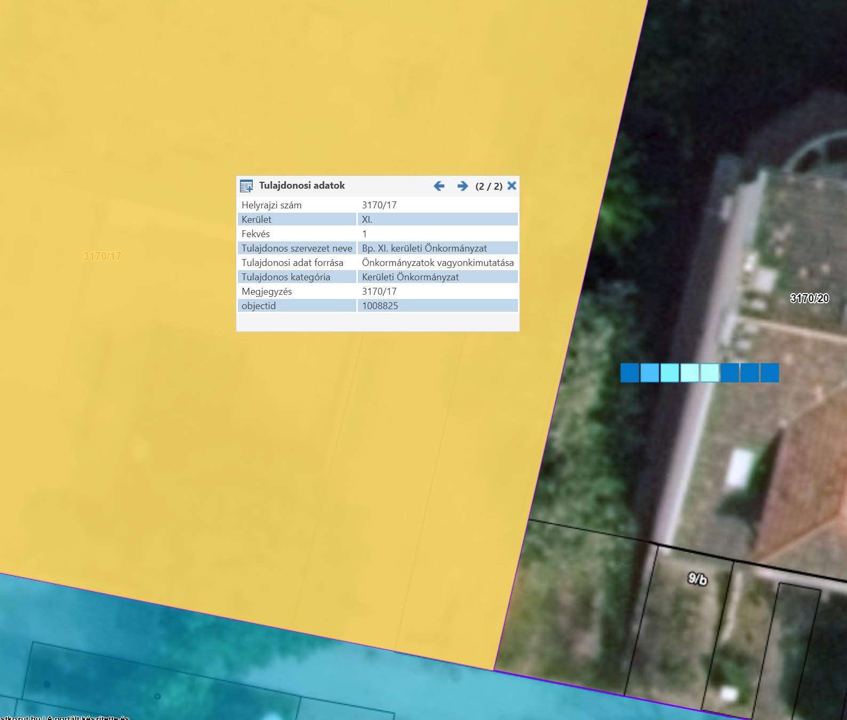Click the right arrow for next result
The height and width of the screenshot is (720, 847).
462,186
